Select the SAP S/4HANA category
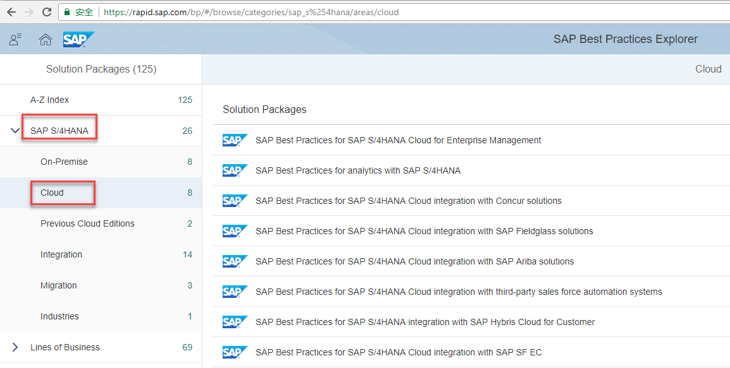This screenshot has height=368, width=730. pyautogui.click(x=101, y=131)
